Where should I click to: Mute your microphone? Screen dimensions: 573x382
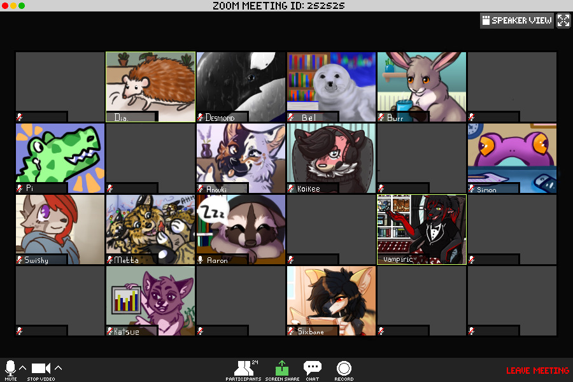10,368
